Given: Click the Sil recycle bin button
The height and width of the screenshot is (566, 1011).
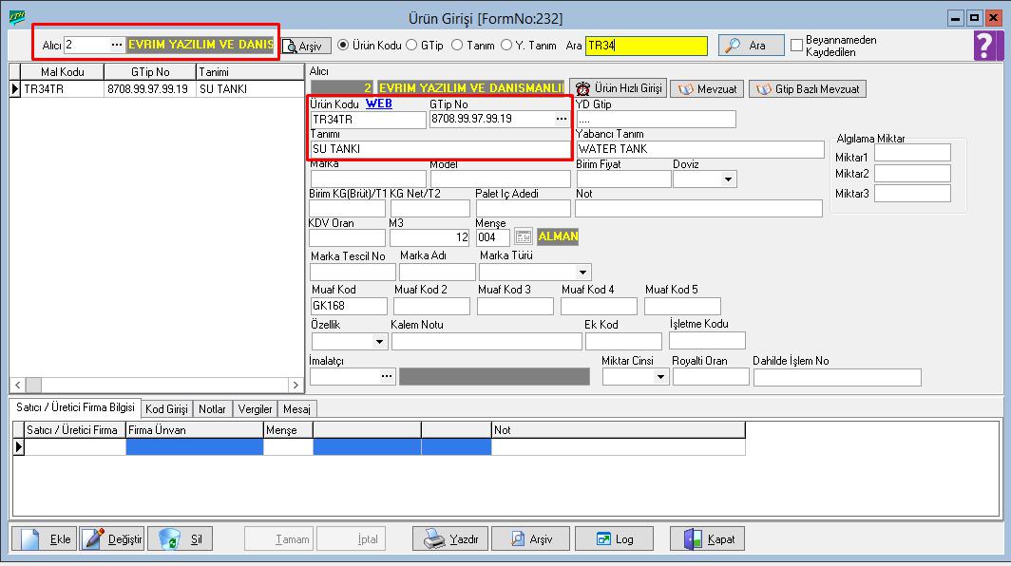Looking at the screenshot, I should pos(181,538).
